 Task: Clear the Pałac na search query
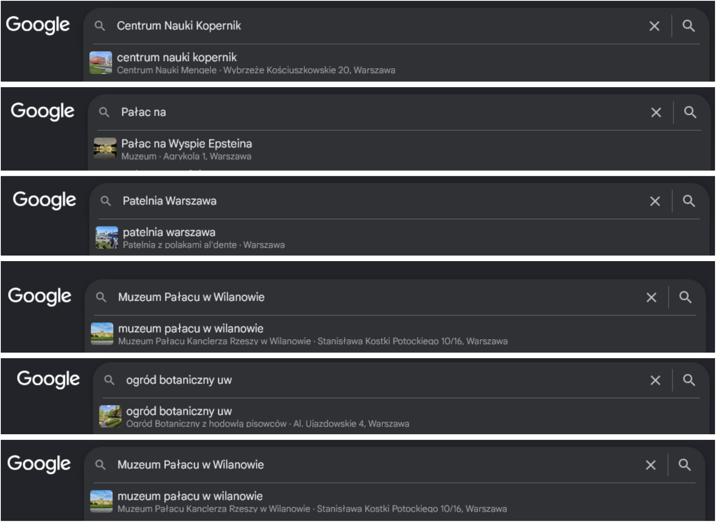point(656,113)
